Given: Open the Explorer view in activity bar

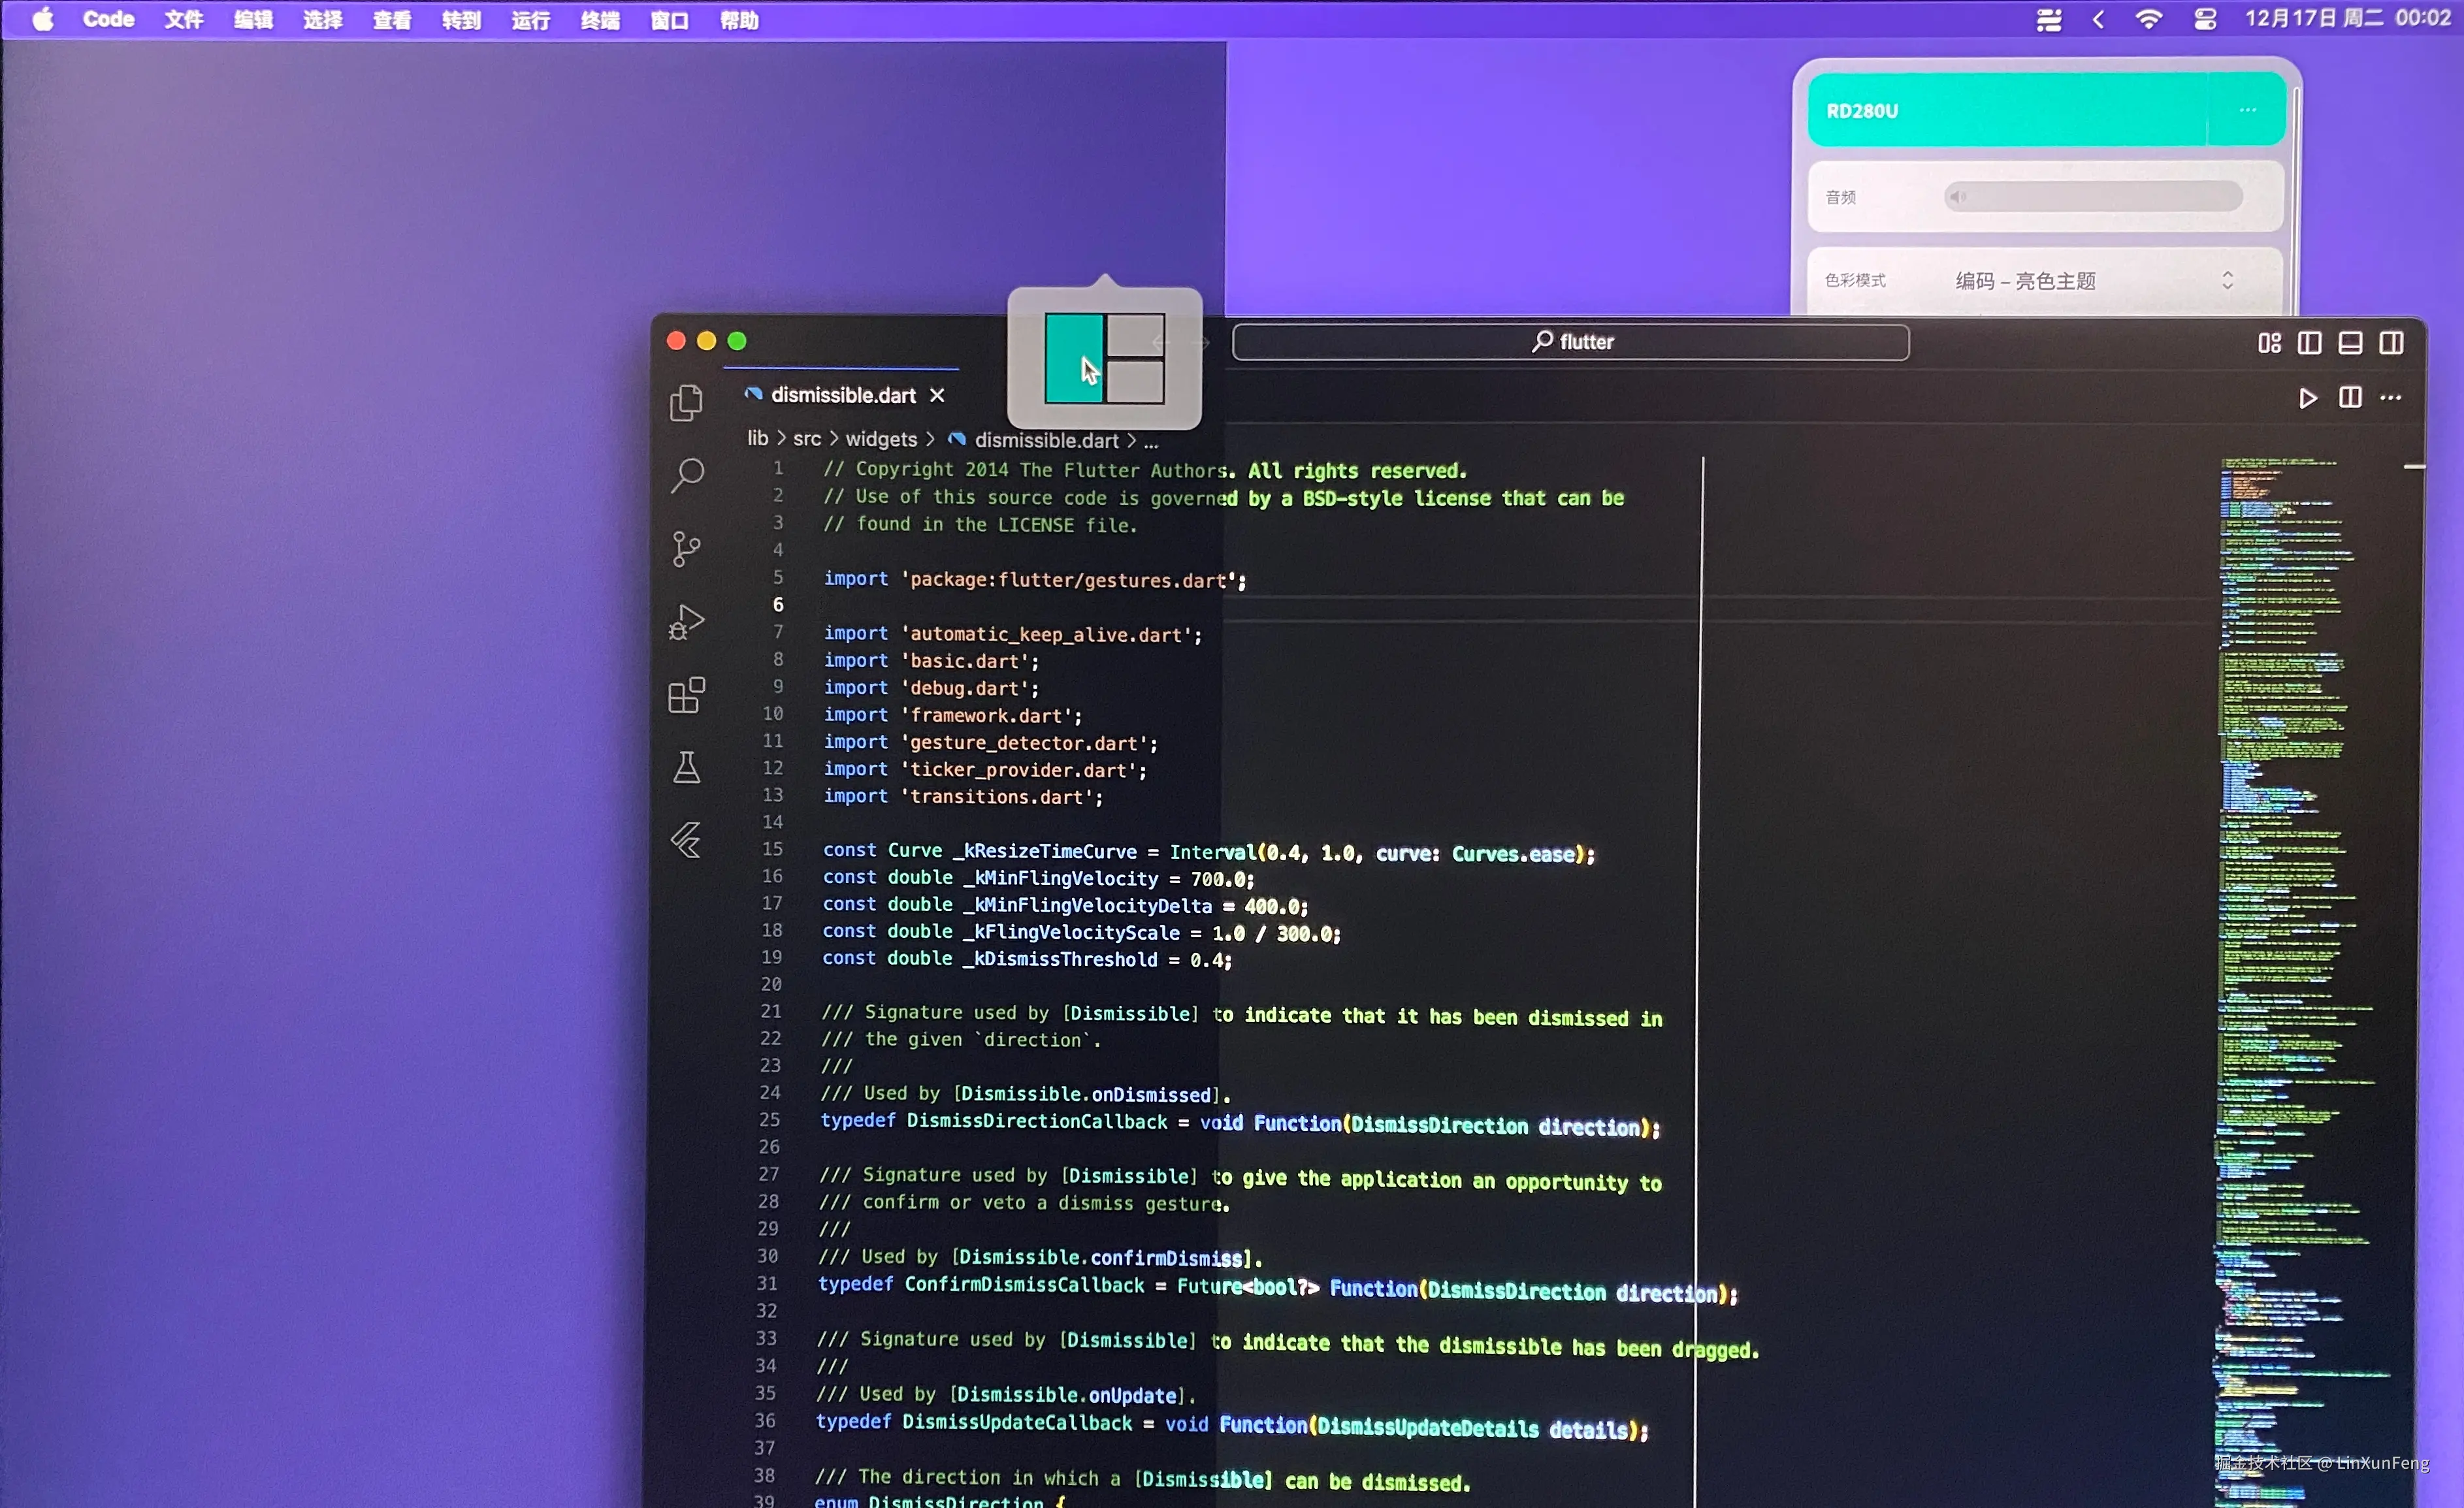Looking at the screenshot, I should tap(686, 403).
